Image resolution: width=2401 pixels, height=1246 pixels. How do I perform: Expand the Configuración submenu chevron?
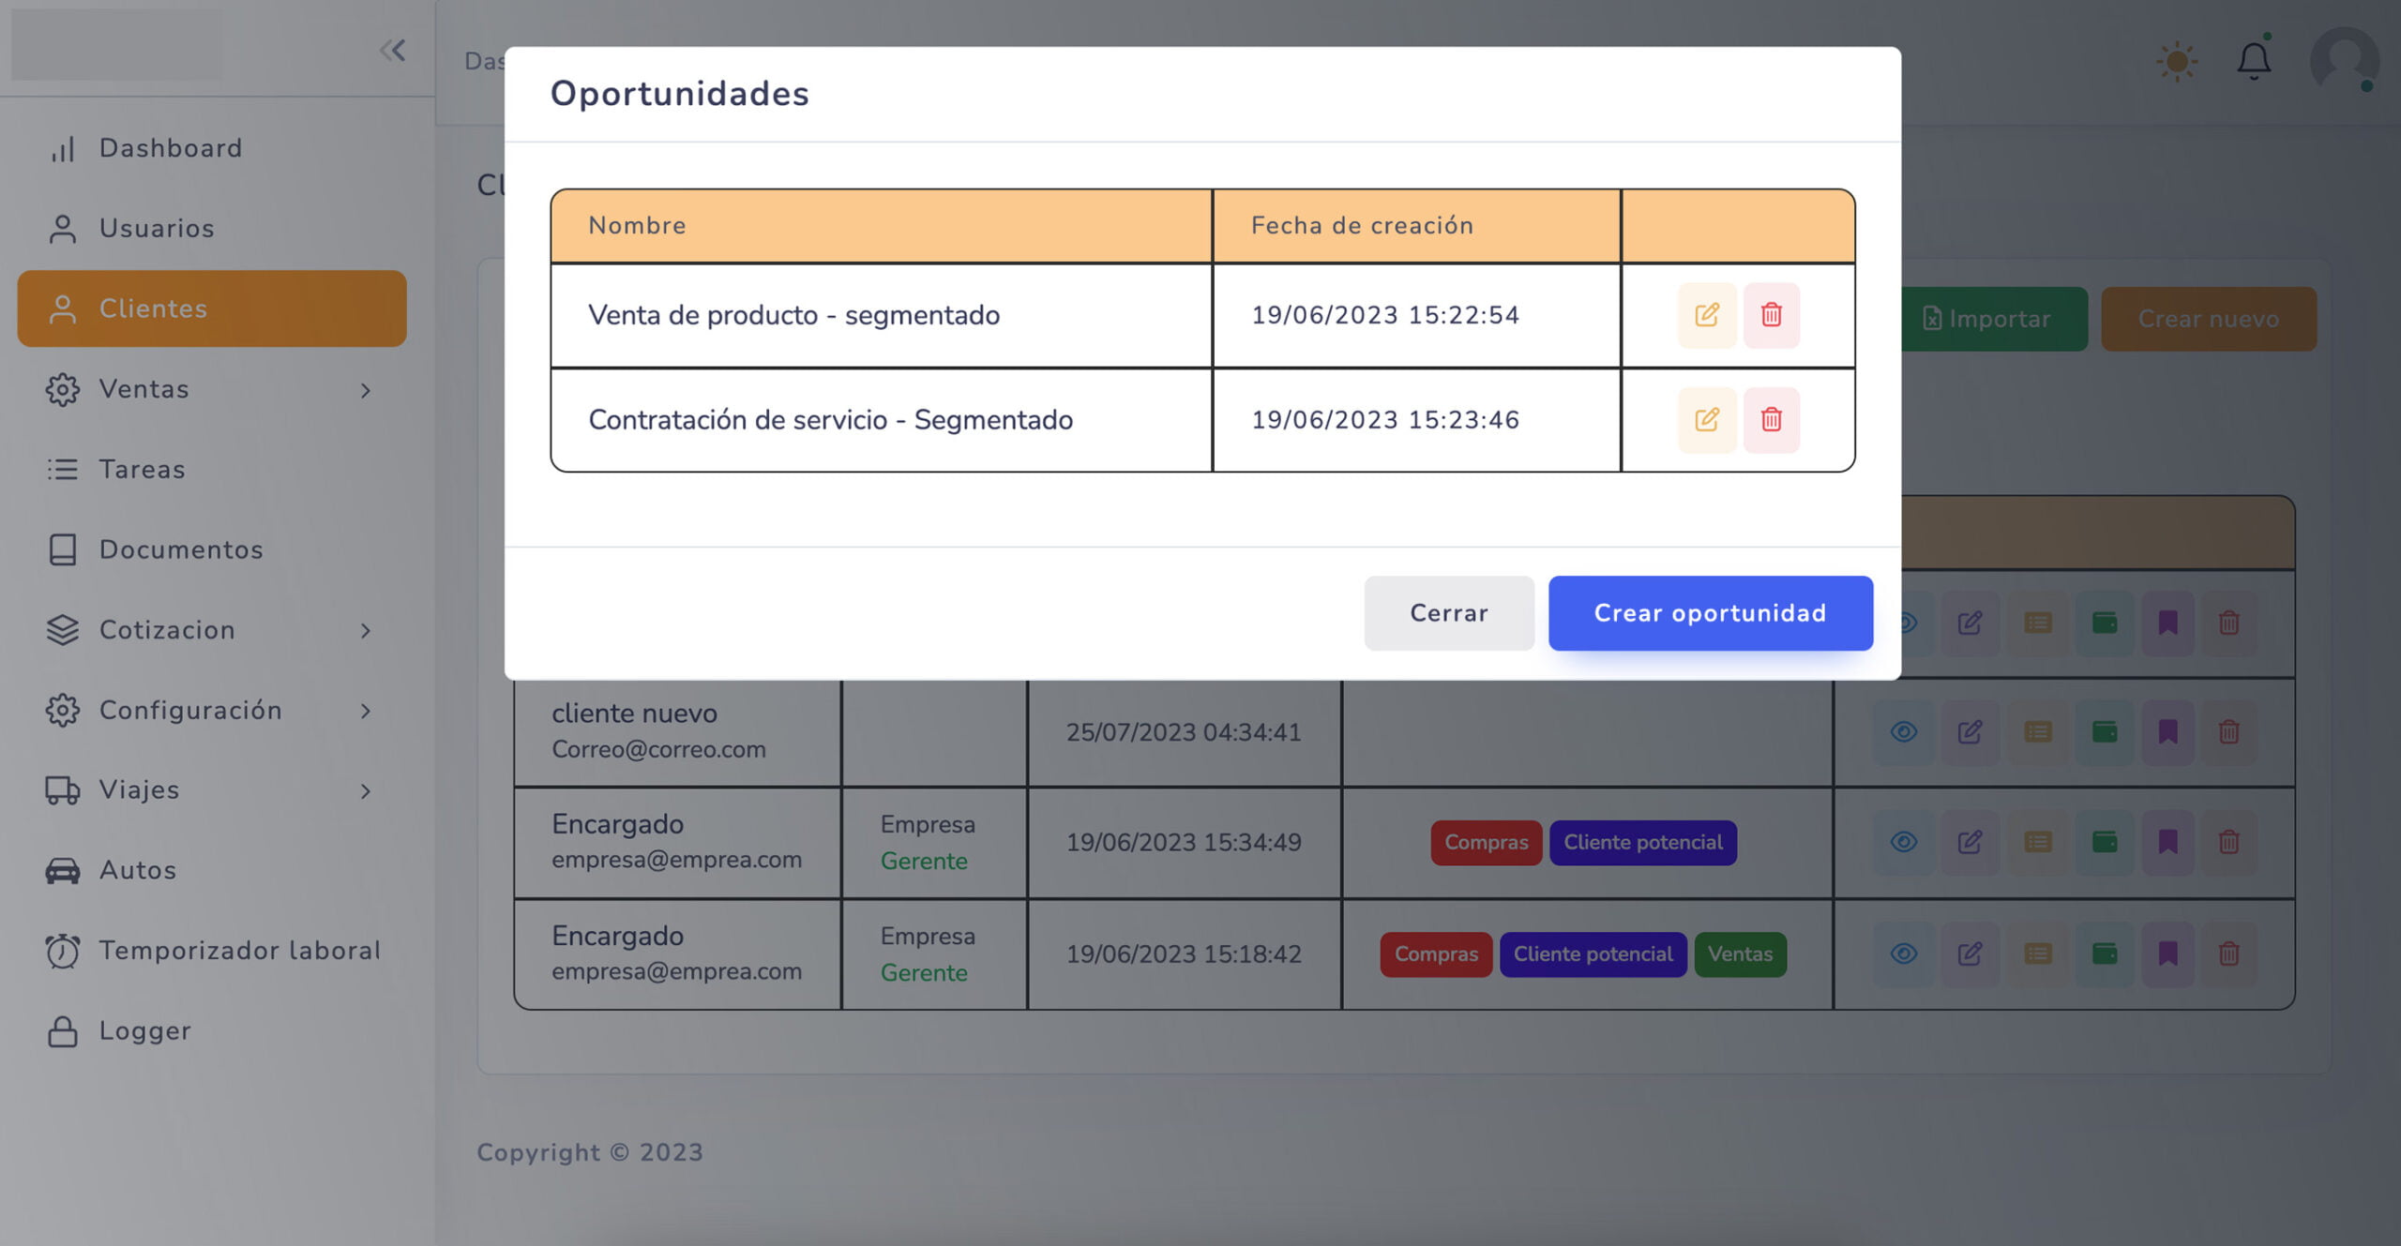366,712
